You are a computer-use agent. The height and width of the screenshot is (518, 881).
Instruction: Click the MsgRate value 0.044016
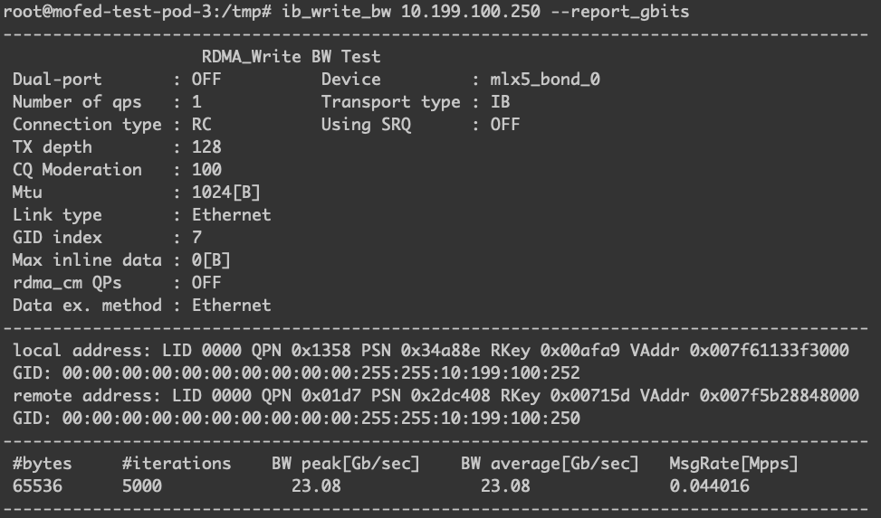click(709, 486)
